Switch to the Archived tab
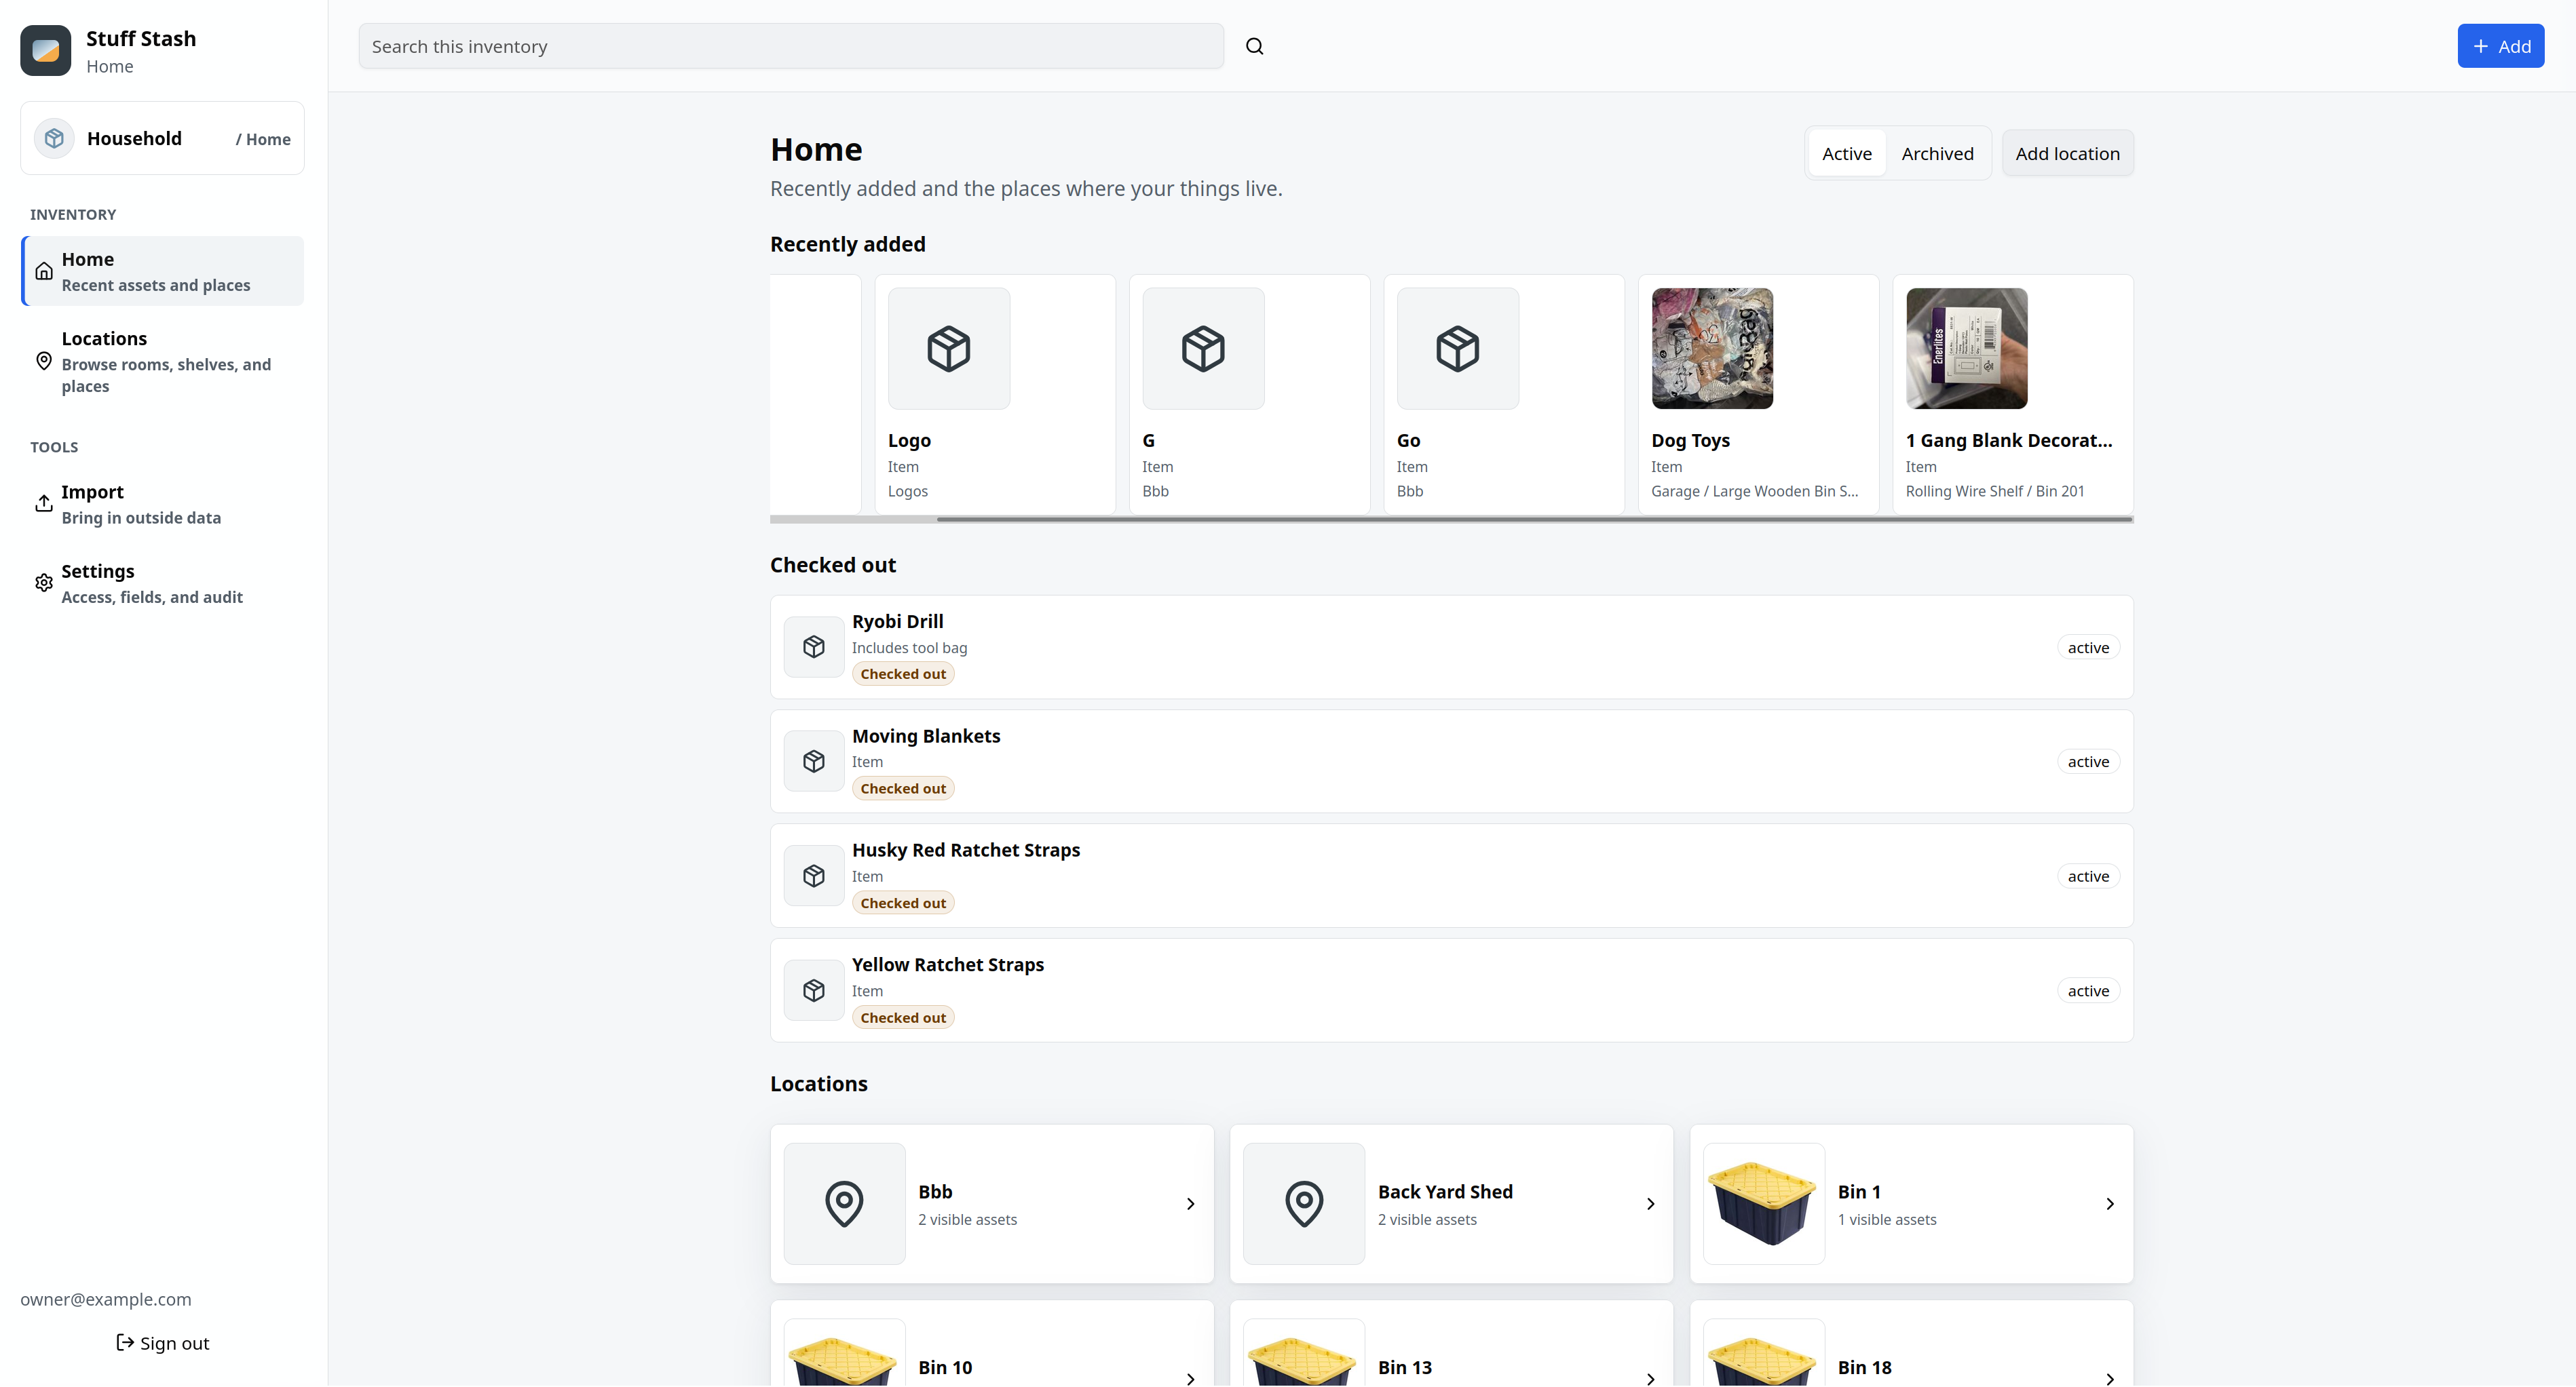 [x=1937, y=153]
